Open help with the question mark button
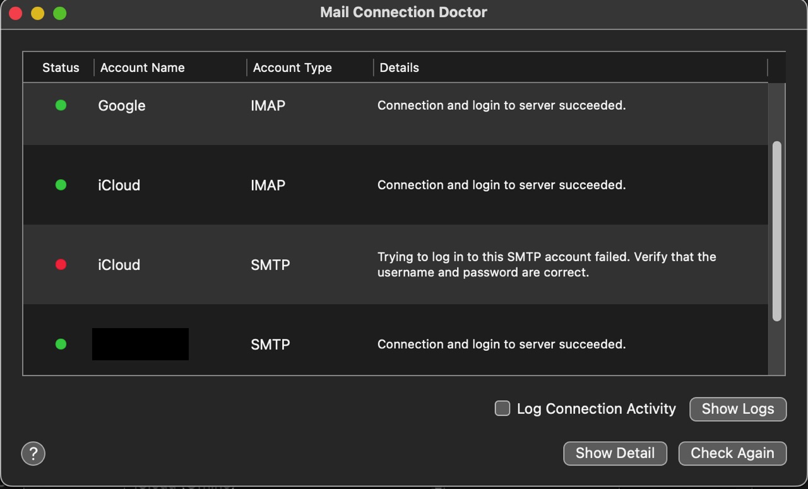This screenshot has width=808, height=489. click(33, 453)
